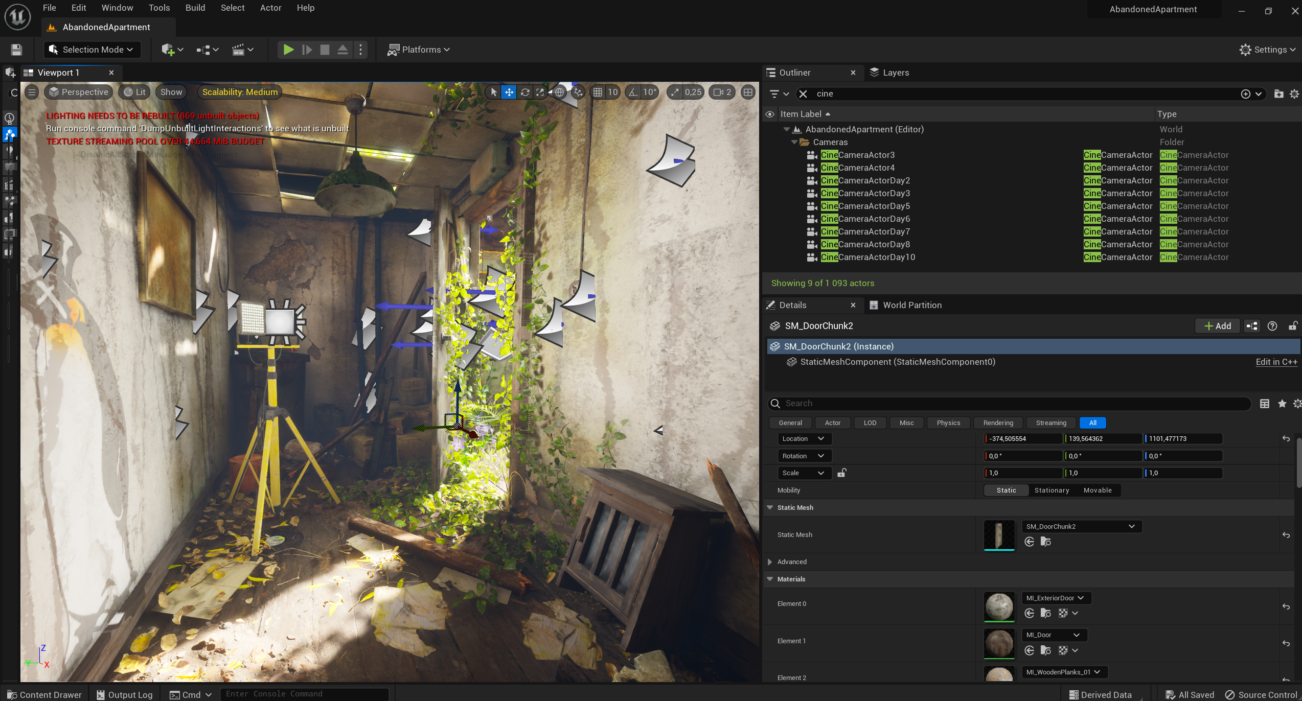Click the MI_ExteriorDoor material thumbnail

(999, 606)
